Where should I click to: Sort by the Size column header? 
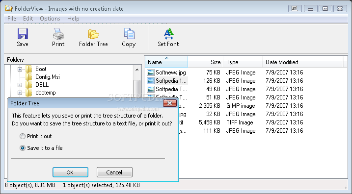pyautogui.click(x=205, y=62)
